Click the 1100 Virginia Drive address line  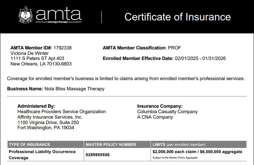coord(48,122)
